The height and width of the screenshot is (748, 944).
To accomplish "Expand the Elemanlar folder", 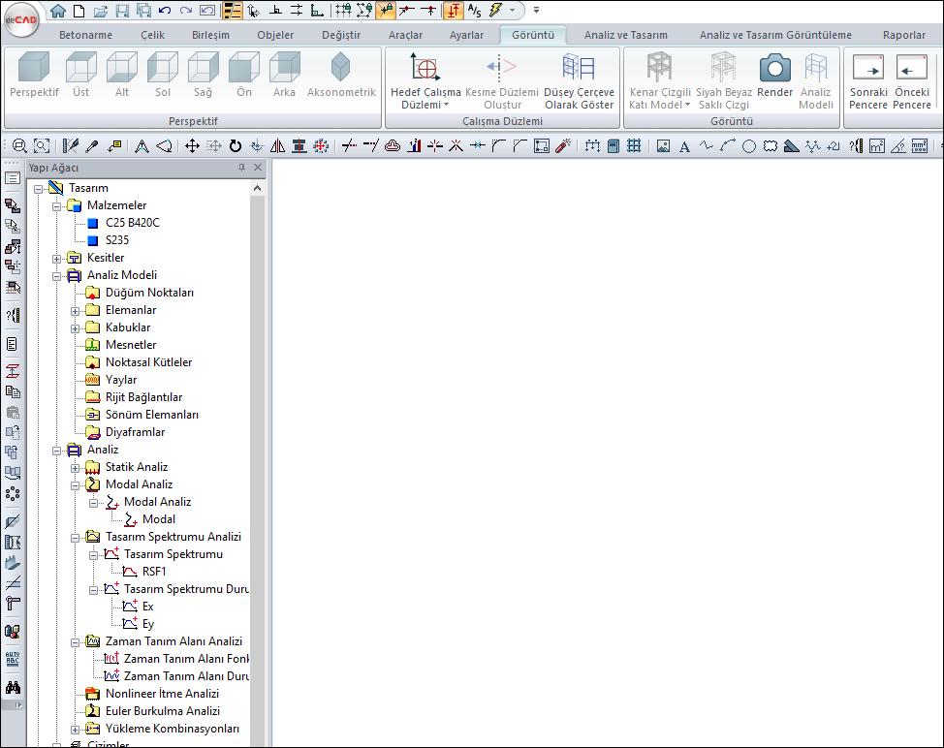I will click(x=76, y=310).
